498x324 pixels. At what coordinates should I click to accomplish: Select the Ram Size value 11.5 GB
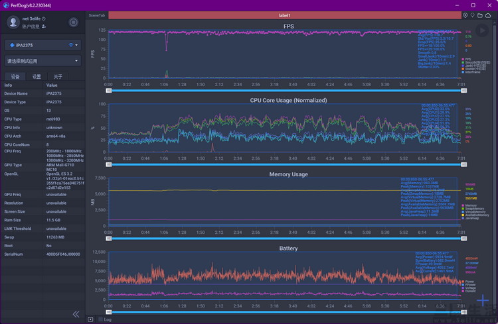tap(53, 220)
